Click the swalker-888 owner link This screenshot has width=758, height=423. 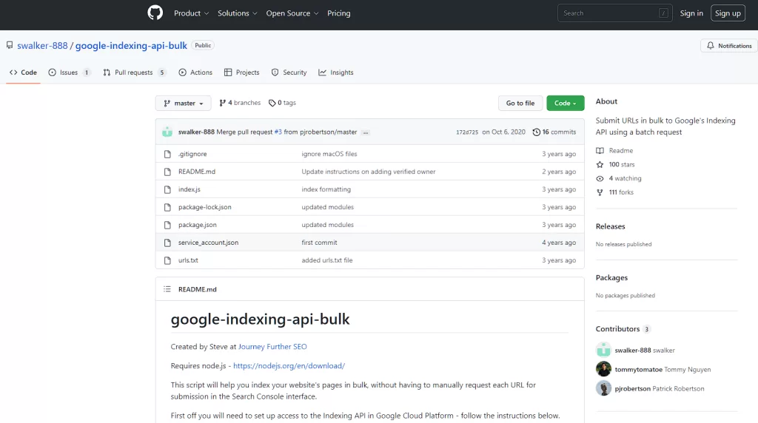(x=42, y=45)
